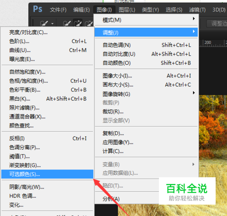Viewport: 227px width, 216px height.
Task: Choose 照片滤镜(F)... adjustment
Action: point(47,108)
